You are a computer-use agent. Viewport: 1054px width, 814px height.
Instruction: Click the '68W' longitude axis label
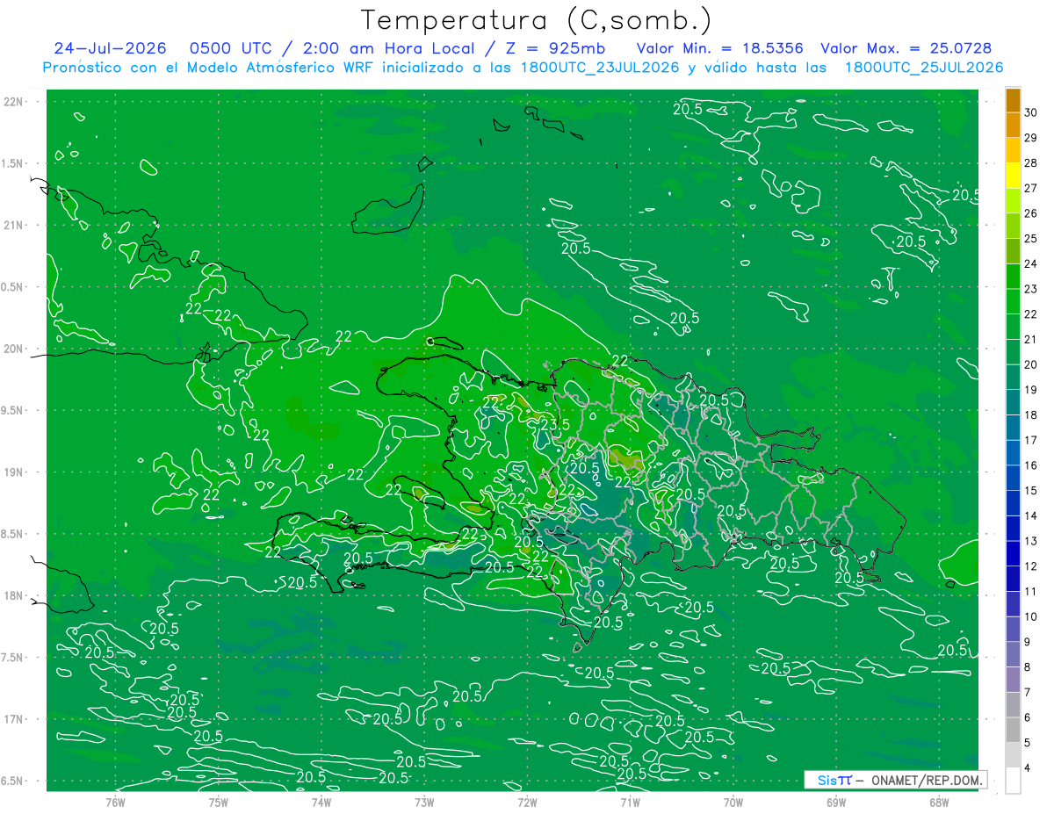939,802
